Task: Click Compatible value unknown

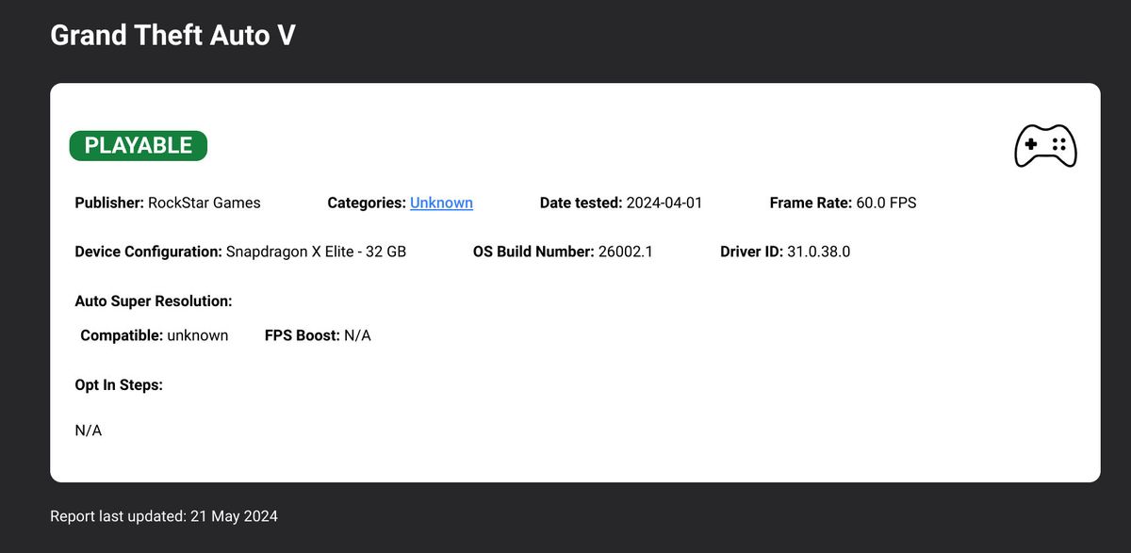Action: (198, 335)
